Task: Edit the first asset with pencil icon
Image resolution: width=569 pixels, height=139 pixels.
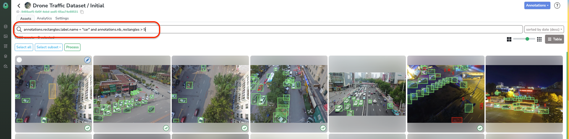Action: pos(87,60)
